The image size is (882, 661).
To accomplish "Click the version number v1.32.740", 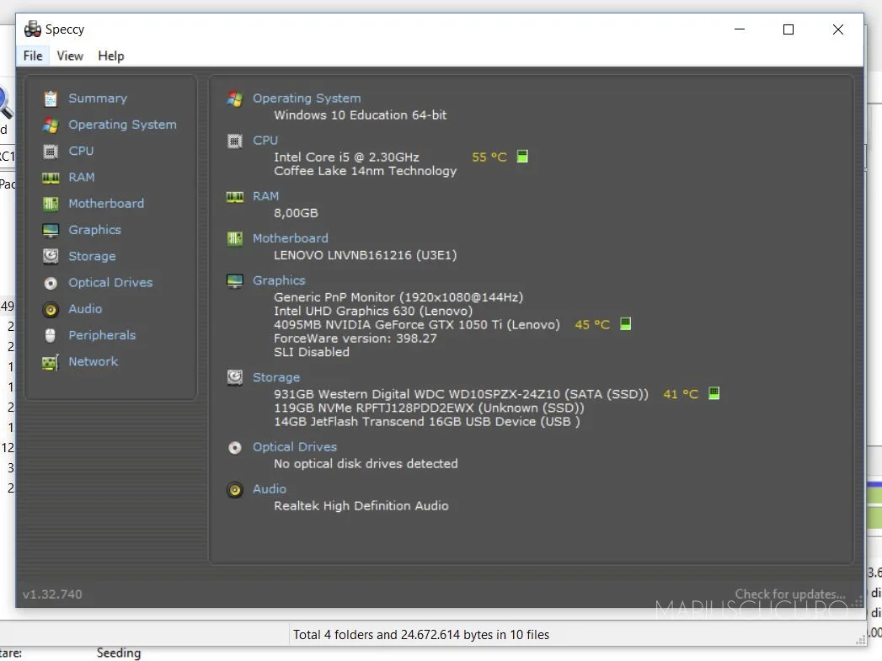I will [x=52, y=594].
